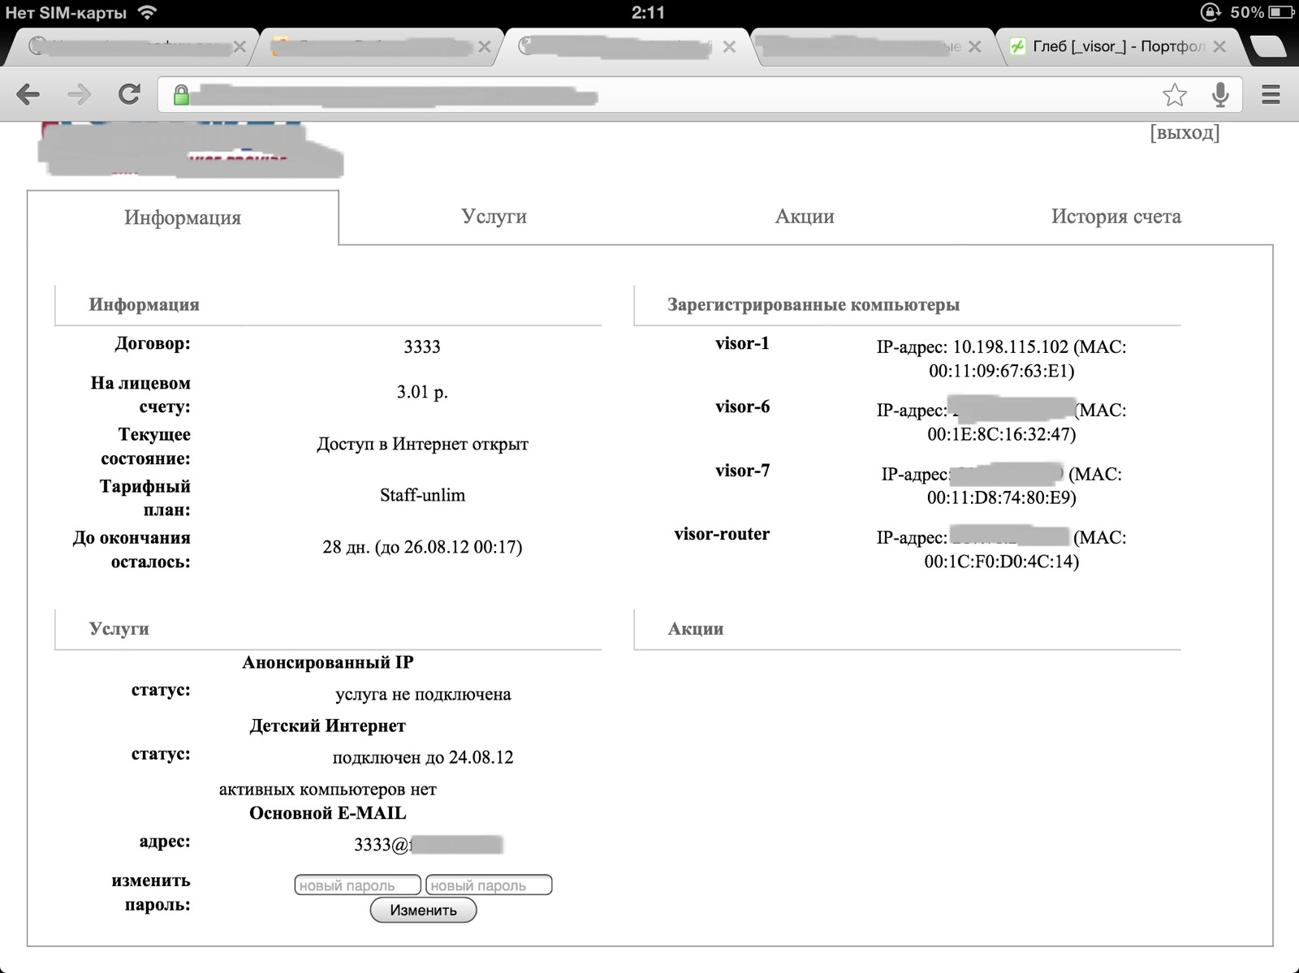The height and width of the screenshot is (973, 1299).
Task: Focus the first 'новый пароль' field
Action: coord(357,885)
